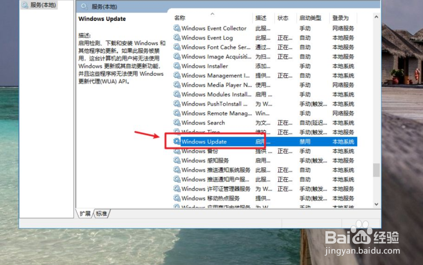The image size is (423, 265).
Task: Click the 描述 column header
Action: pos(261,18)
